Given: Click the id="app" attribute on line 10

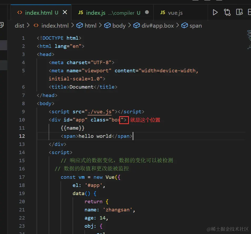Looking at the screenshot, I should pyautogui.click(x=76, y=120).
